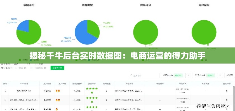Screen dimensions: 235x111
Task: Click the search magnifier icon in 全局搜索
Action: (x=132, y=75)
